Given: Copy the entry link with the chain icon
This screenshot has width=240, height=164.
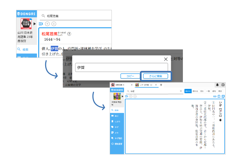Looking at the screenshot, I should 215,96.
